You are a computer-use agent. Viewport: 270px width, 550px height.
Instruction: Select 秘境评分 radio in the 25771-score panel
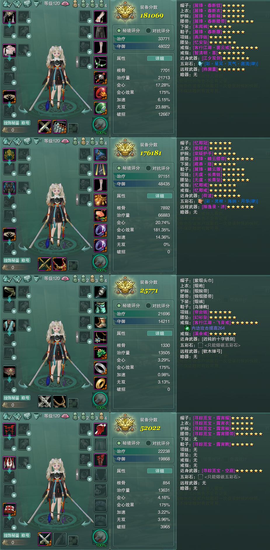[x=119, y=306]
